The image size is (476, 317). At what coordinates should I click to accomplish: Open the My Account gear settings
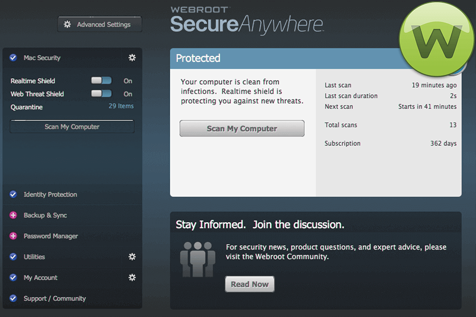(132, 277)
